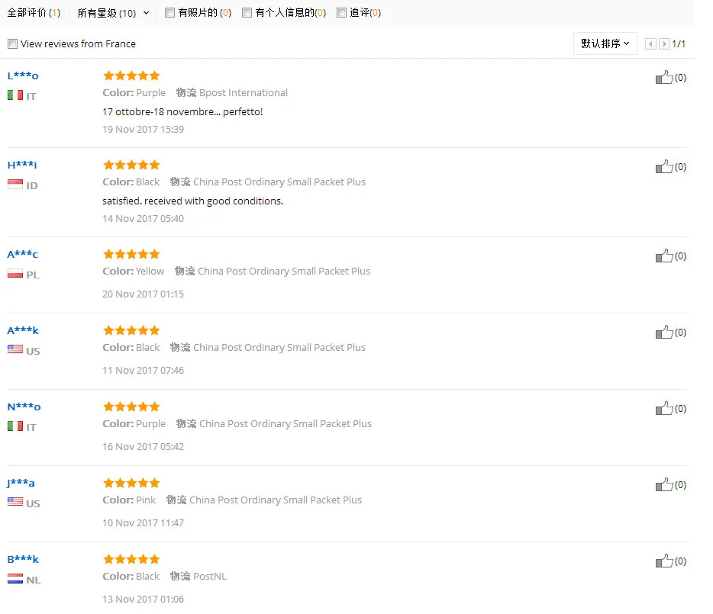Toggle the 追评 checkbox
Viewport: 713px width, 614px height.
[341, 13]
